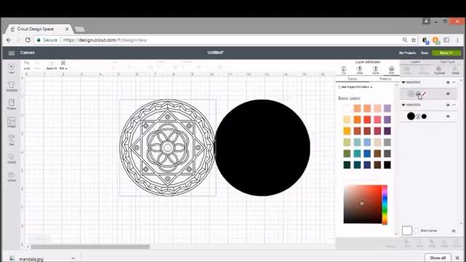Screen dimensions: 466x262
Task: Click the Flatten tool at panel bottom
Action: 444,243
